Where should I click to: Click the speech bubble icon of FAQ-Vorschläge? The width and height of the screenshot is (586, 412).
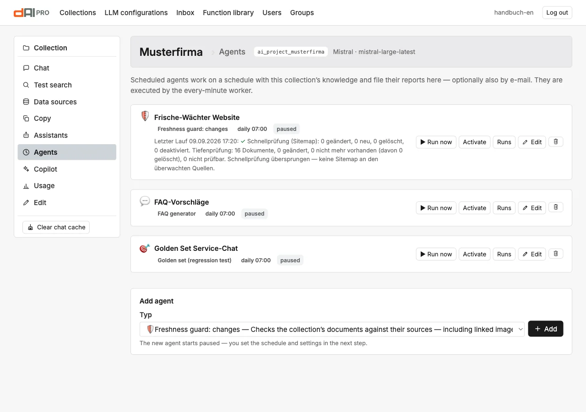[x=145, y=201]
